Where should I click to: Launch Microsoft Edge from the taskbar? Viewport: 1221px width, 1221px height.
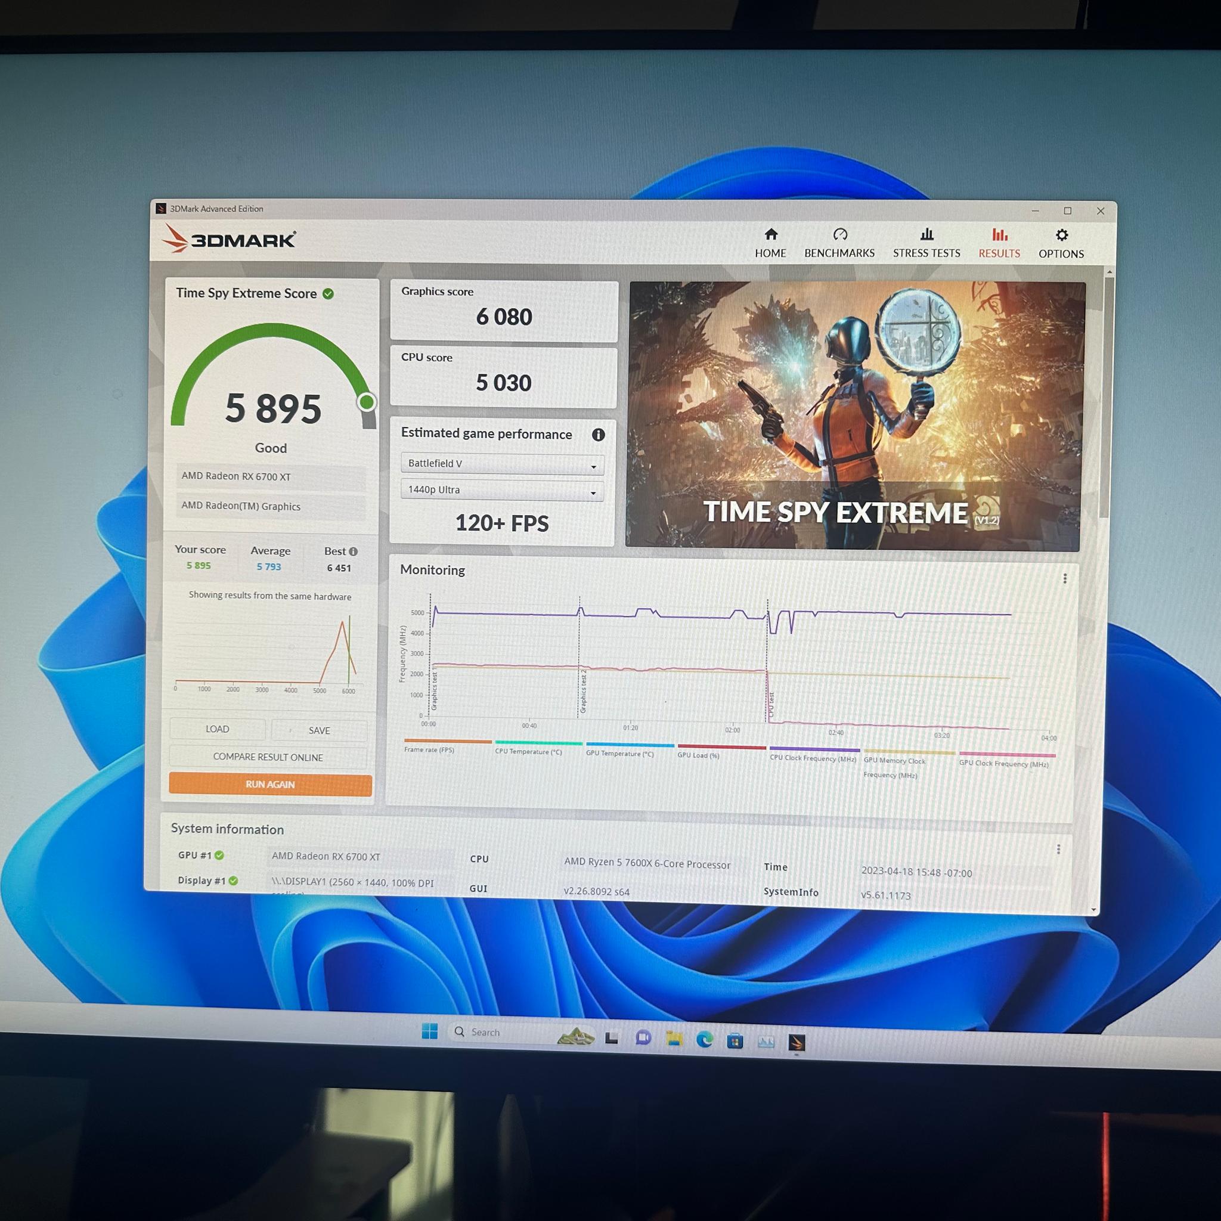click(705, 1039)
